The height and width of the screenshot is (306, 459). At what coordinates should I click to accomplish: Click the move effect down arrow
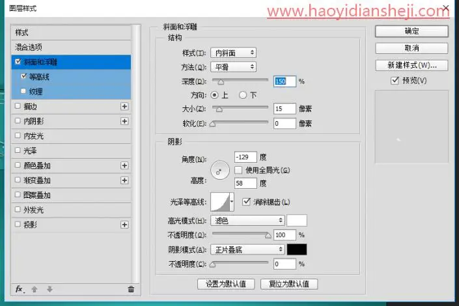pos(49,289)
